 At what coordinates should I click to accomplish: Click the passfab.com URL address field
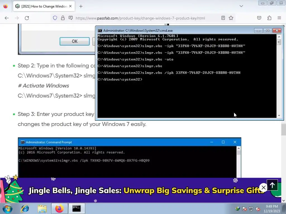coord(140,18)
